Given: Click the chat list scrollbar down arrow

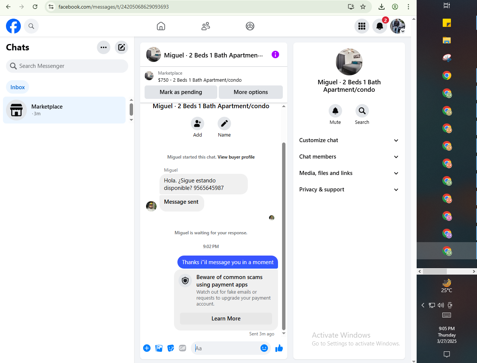Looking at the screenshot, I should pyautogui.click(x=131, y=120).
